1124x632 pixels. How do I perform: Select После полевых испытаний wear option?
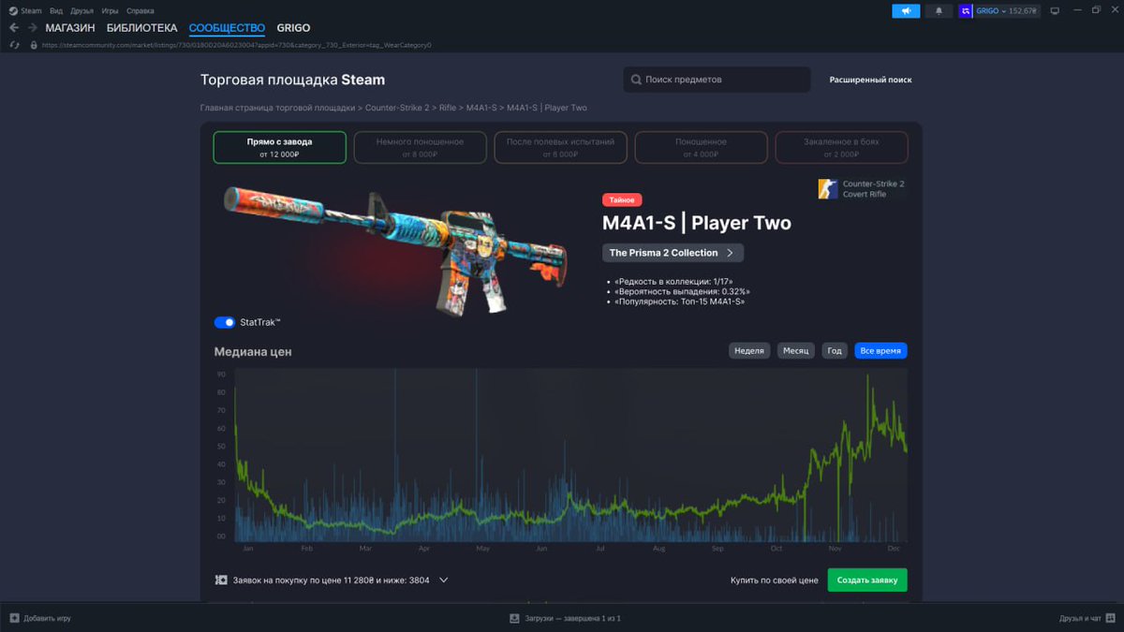click(x=560, y=147)
